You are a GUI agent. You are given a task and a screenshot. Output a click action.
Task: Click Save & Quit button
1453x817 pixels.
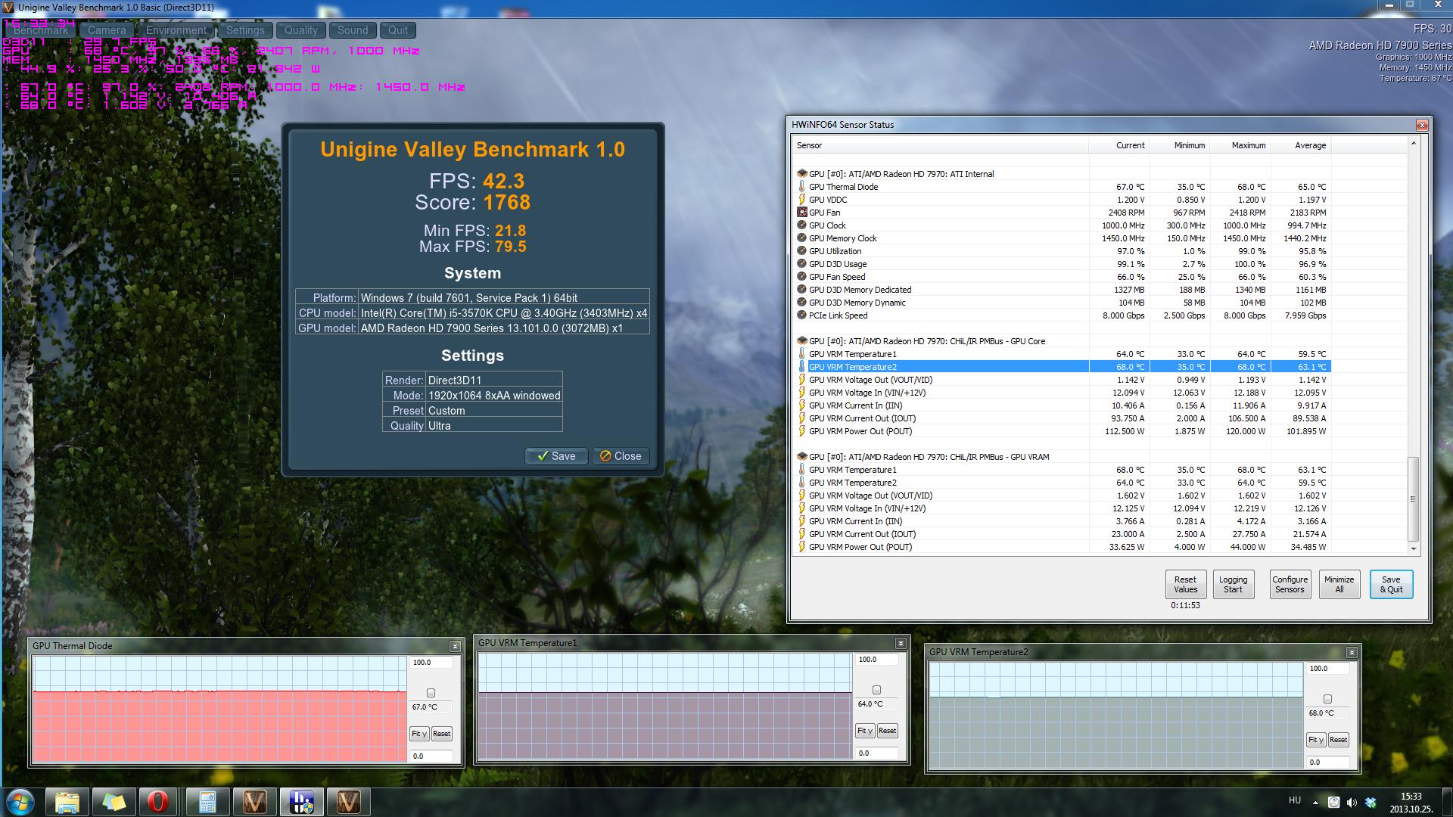pyautogui.click(x=1391, y=584)
